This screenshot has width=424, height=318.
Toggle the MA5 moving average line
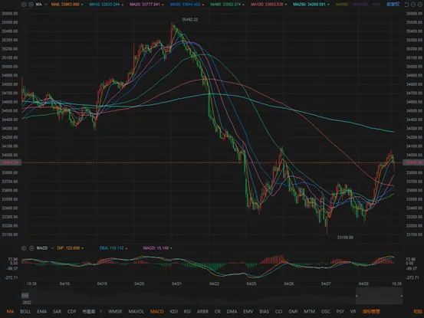pyautogui.click(x=67, y=5)
